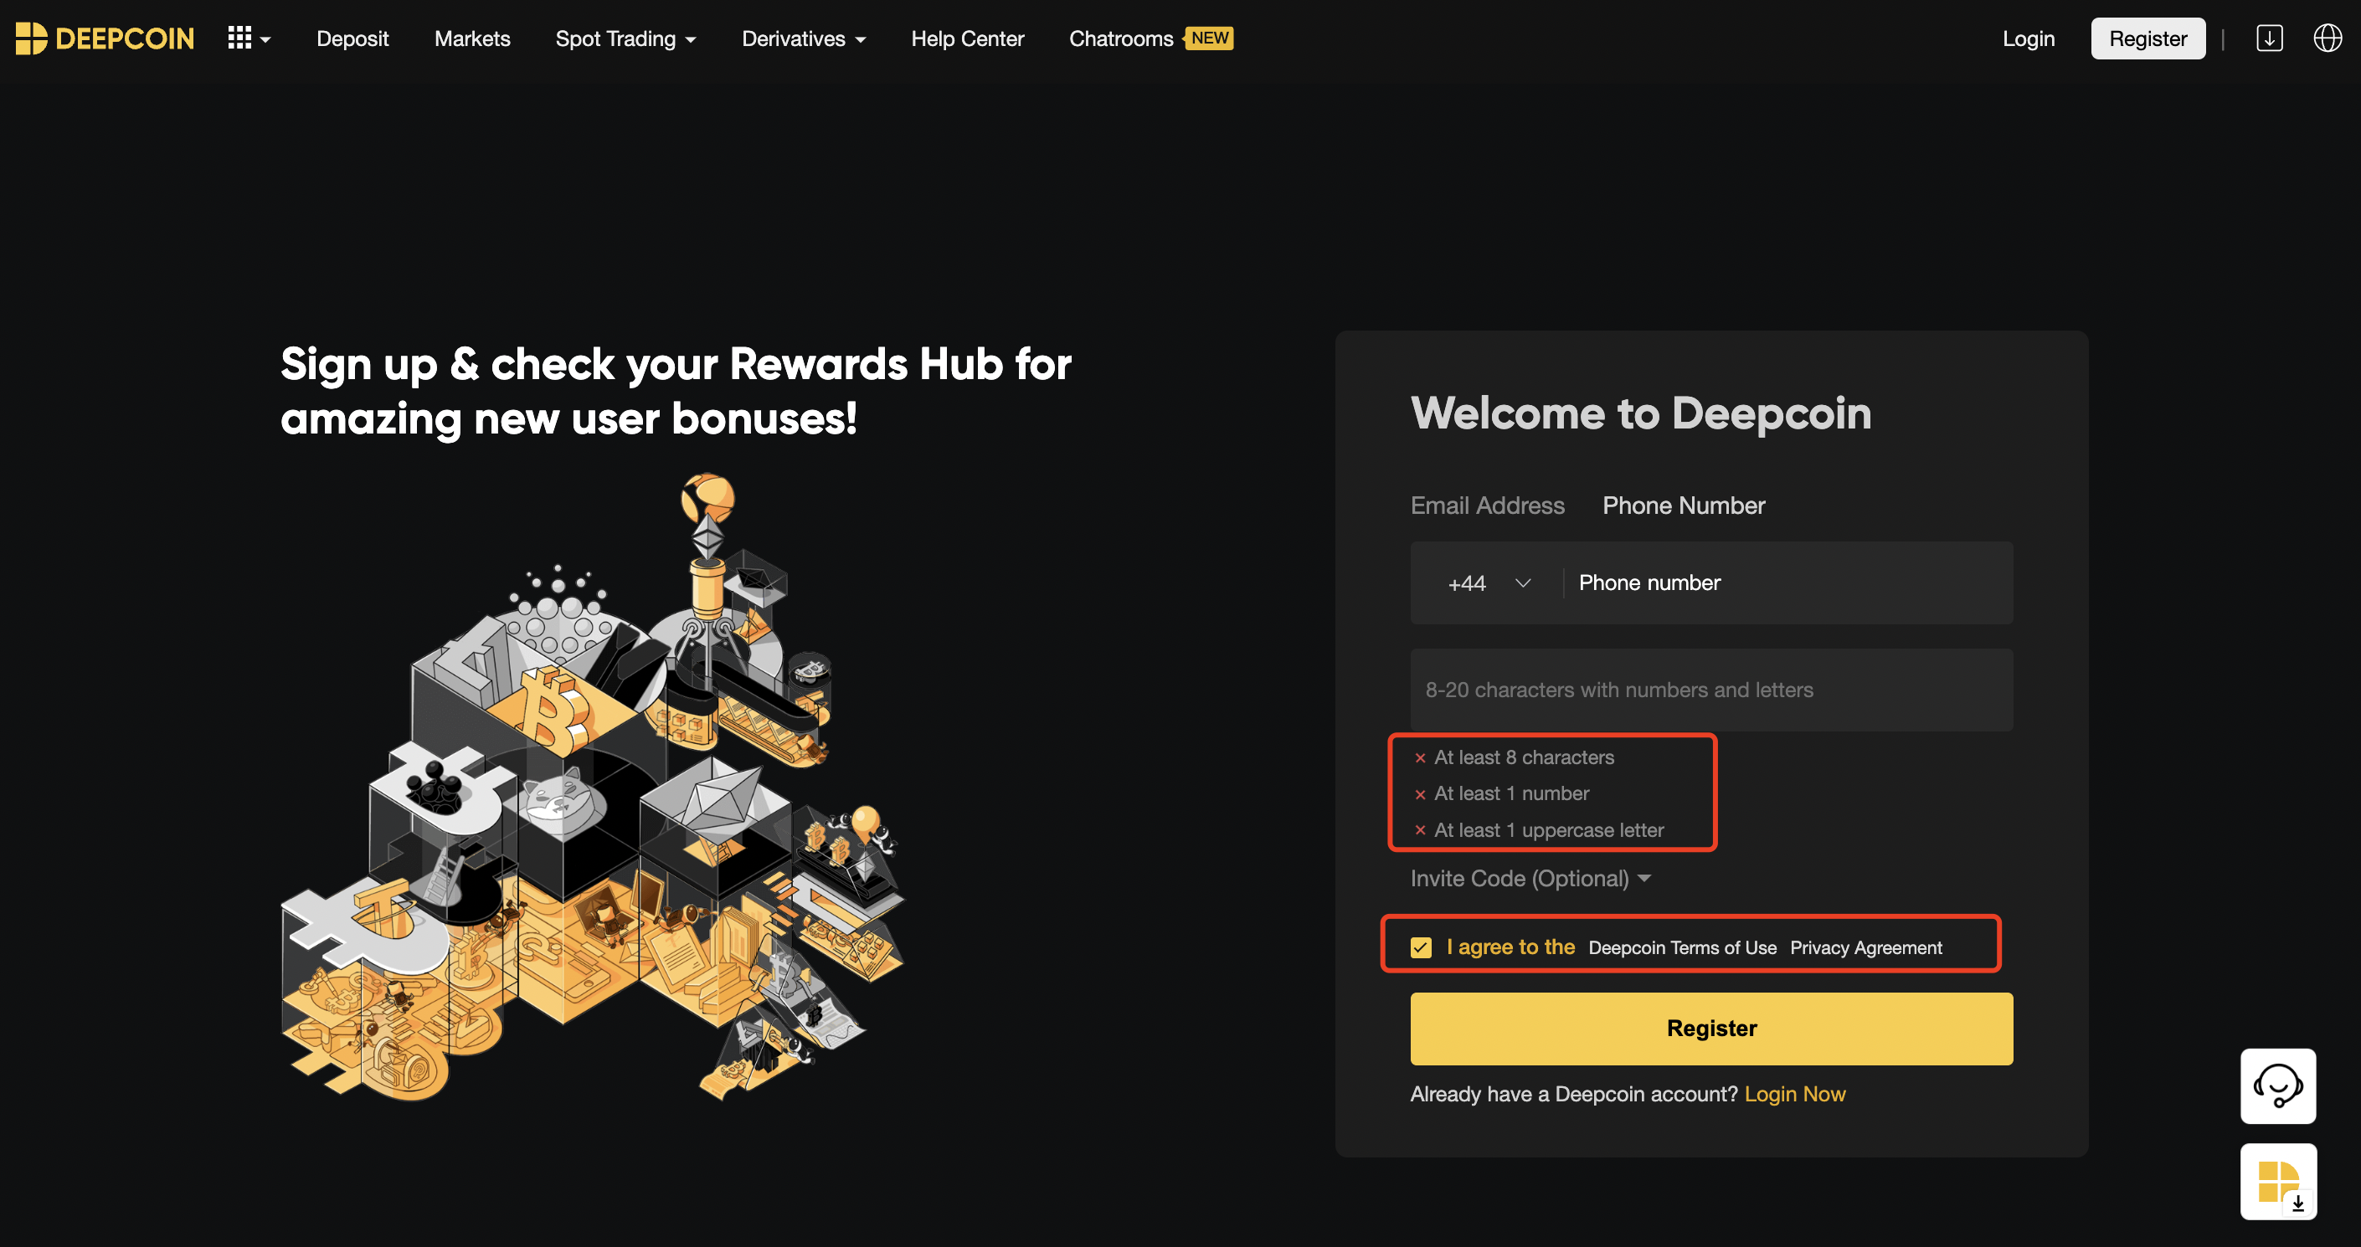Expand the Invite Code (Optional) section
Screen dimensions: 2361x1247
click(x=1530, y=879)
